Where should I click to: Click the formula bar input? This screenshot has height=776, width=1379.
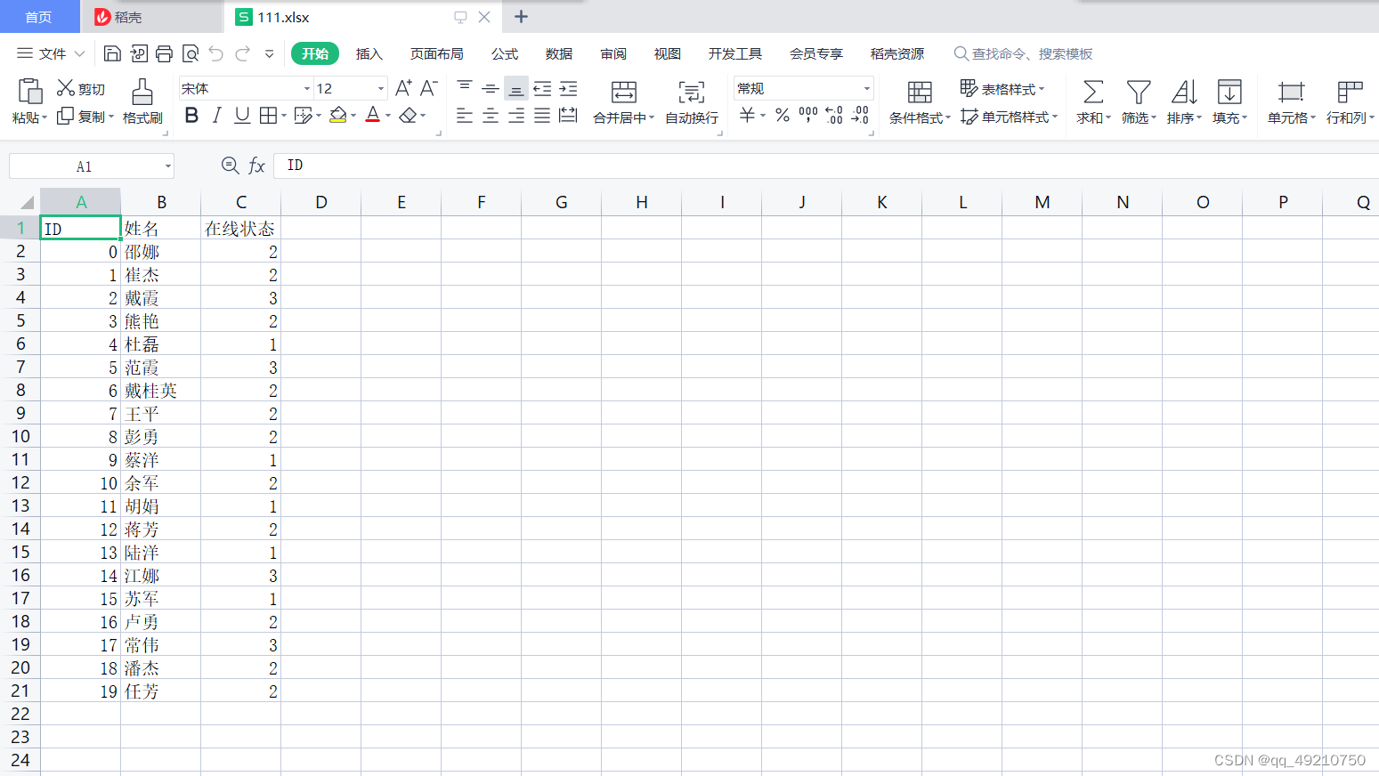[x=828, y=166]
